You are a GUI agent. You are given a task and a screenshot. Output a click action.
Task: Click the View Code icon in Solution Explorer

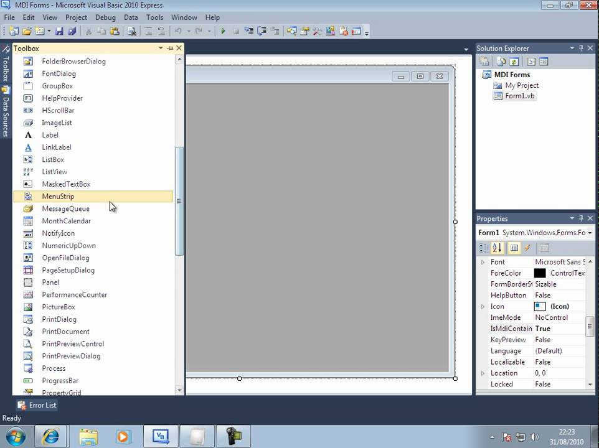click(531, 62)
